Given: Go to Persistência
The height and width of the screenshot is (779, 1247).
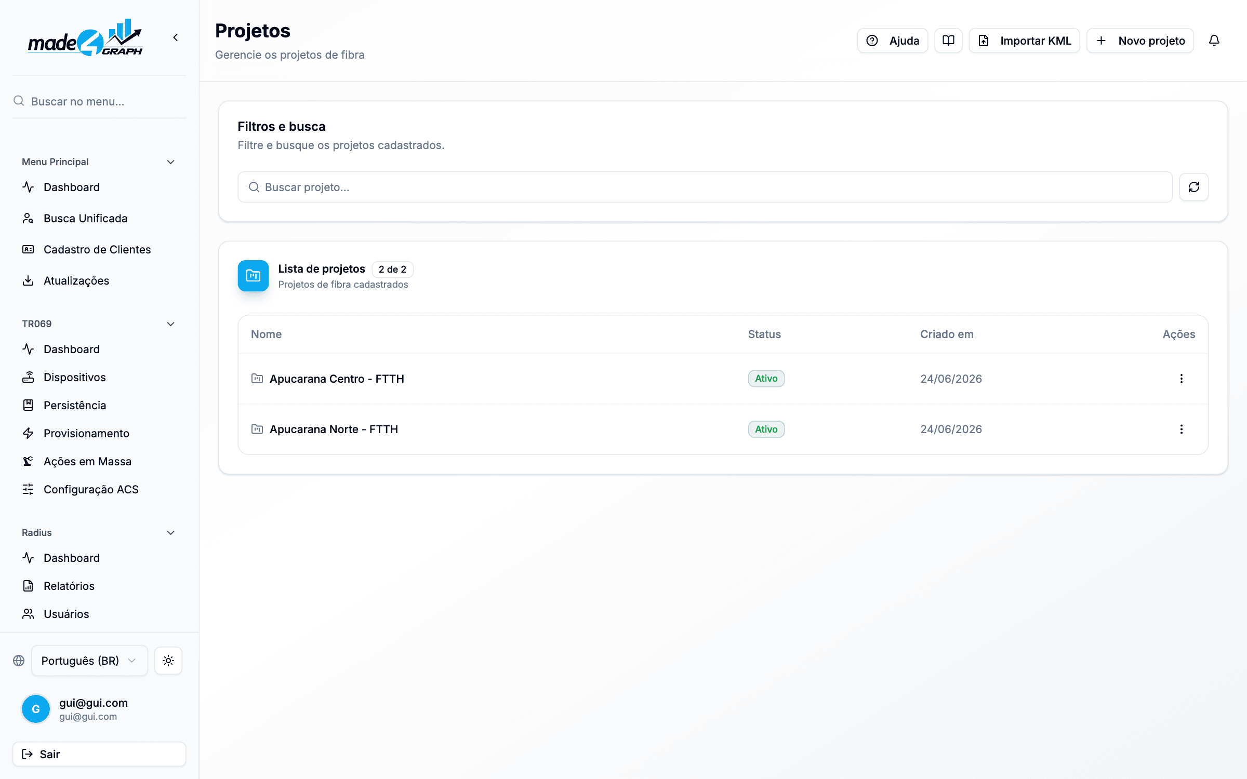Looking at the screenshot, I should tap(99, 405).
